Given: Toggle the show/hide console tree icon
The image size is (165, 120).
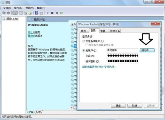Looking at the screenshot, I should (x=15, y=13).
